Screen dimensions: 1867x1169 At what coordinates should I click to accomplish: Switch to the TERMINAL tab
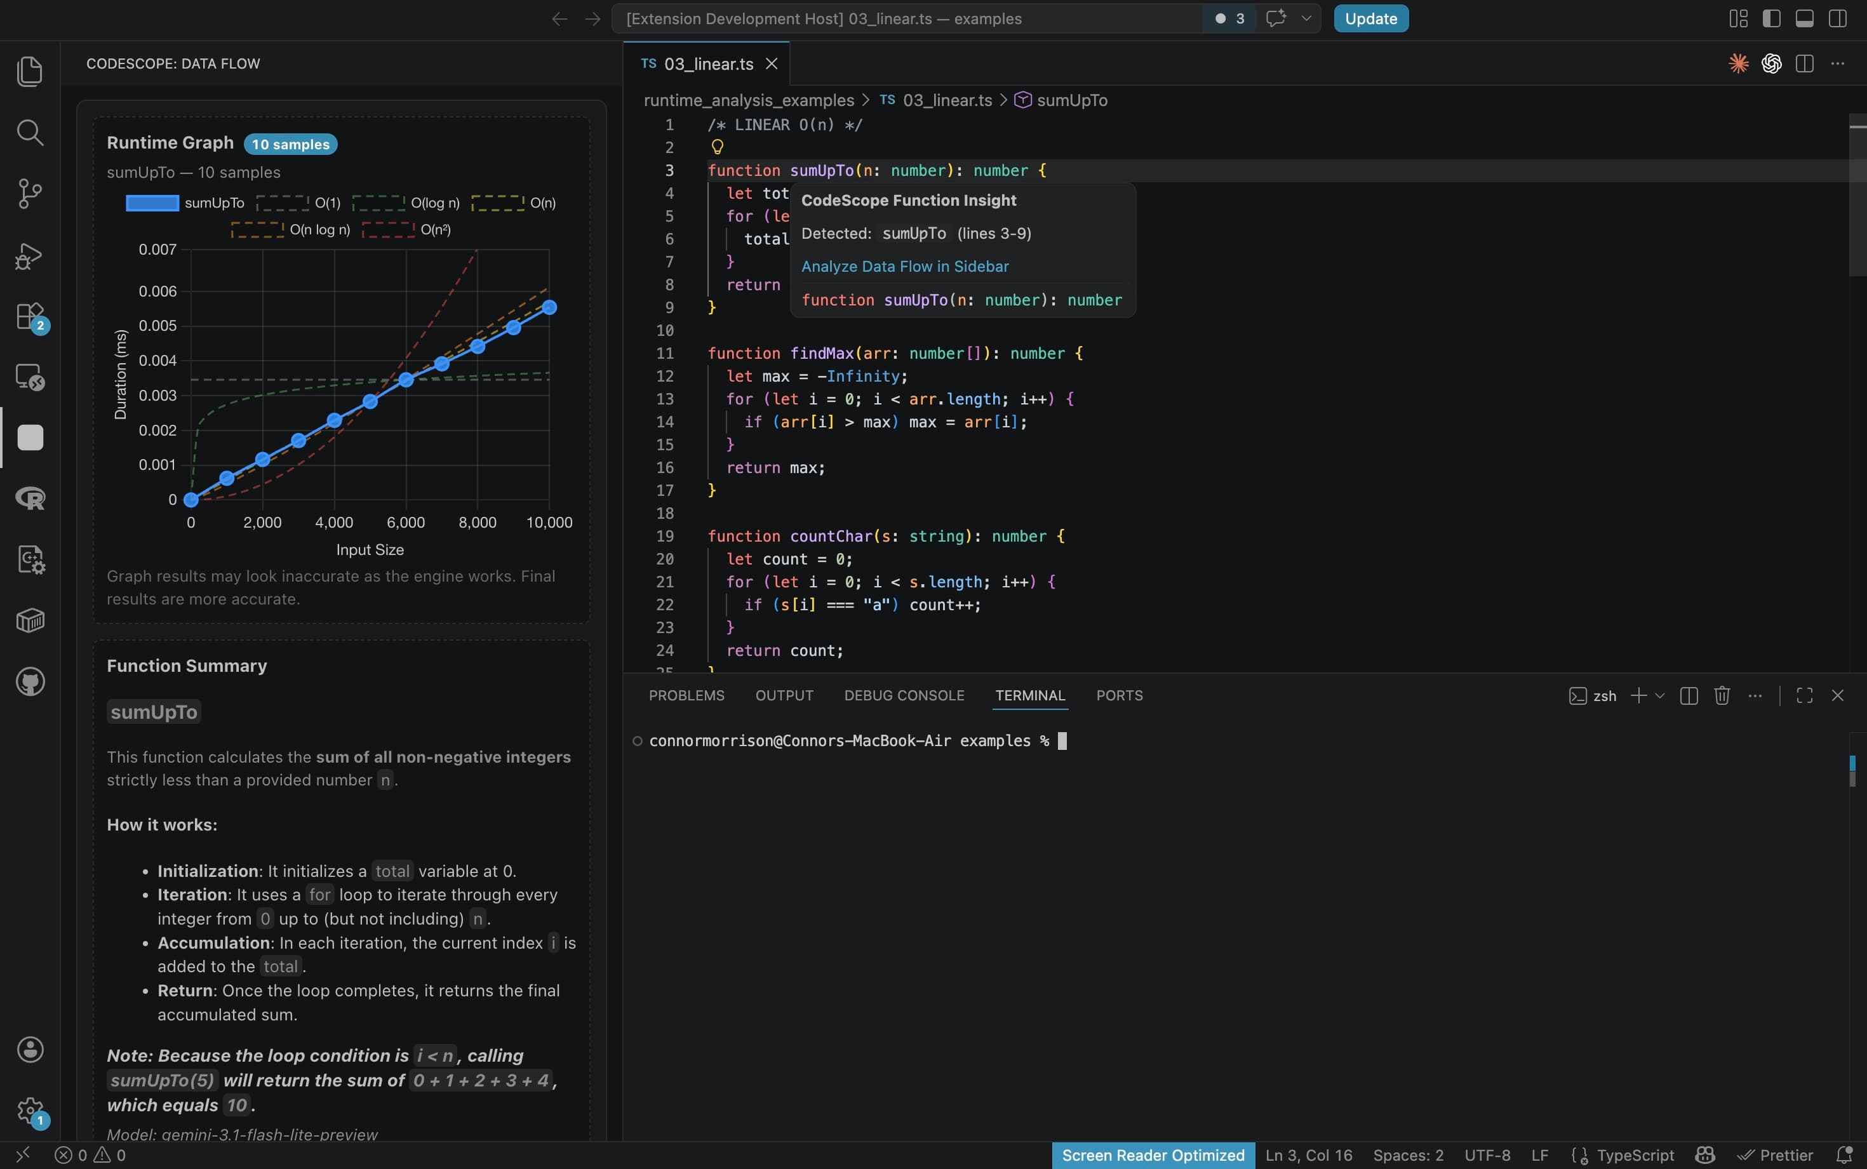[1030, 695]
